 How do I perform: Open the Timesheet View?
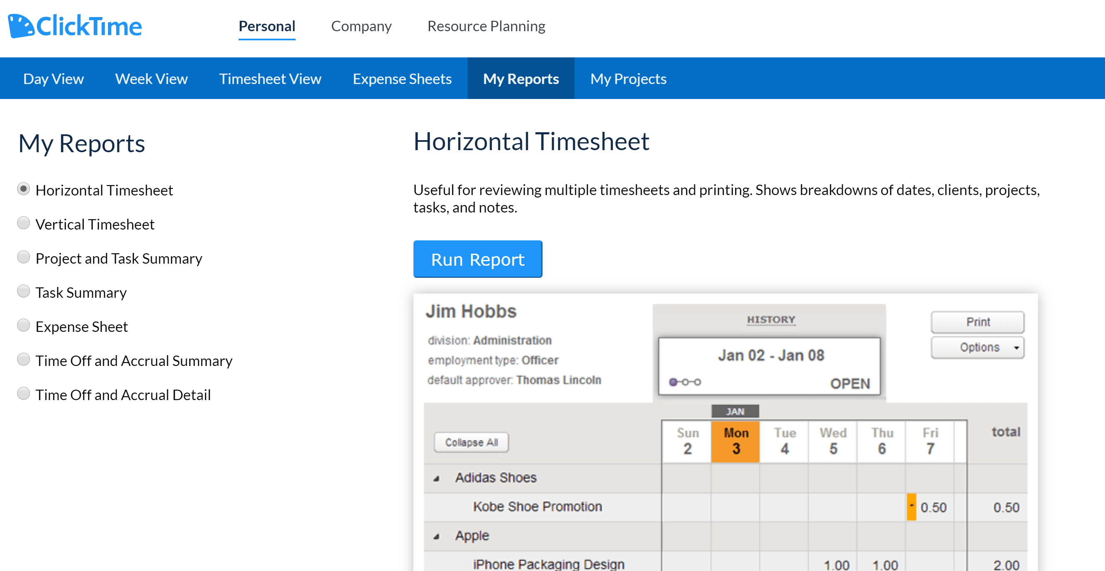270,78
